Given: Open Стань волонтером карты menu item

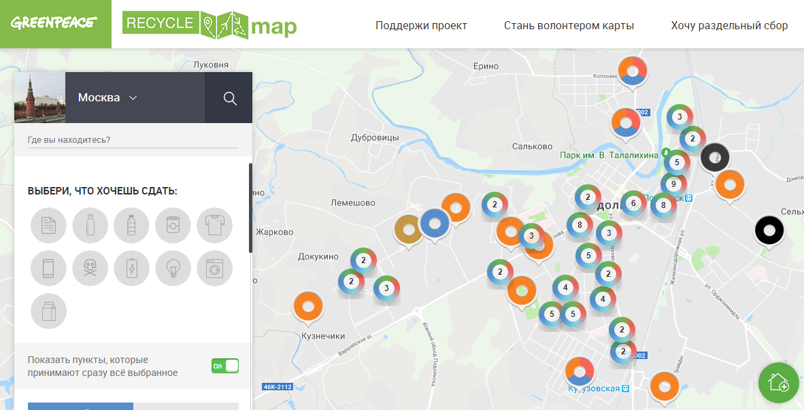Looking at the screenshot, I should tap(569, 26).
